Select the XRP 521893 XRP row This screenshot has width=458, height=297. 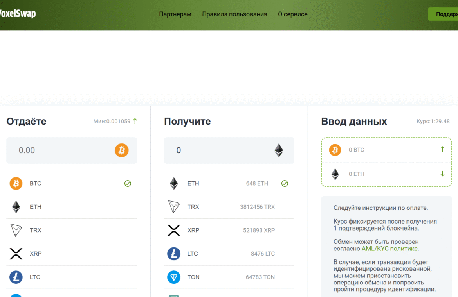(x=229, y=230)
